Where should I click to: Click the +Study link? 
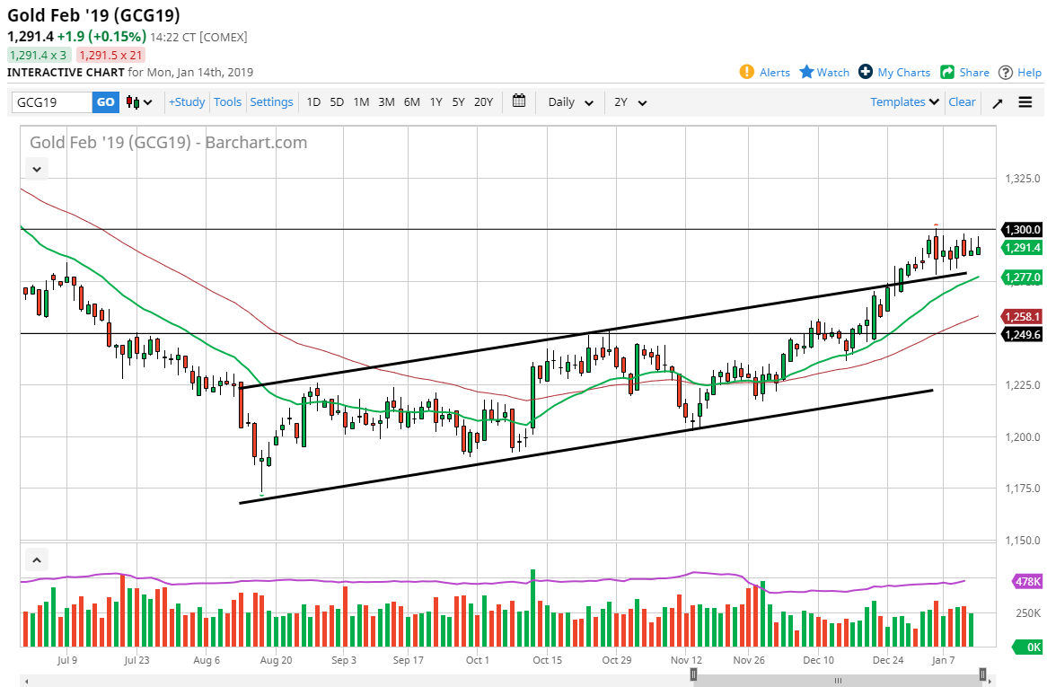coord(187,102)
